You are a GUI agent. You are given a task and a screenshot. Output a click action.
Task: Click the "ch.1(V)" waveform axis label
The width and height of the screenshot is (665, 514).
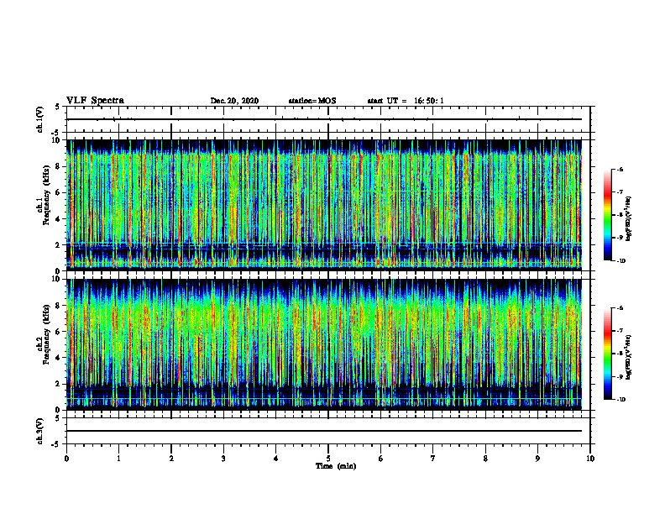40,119
